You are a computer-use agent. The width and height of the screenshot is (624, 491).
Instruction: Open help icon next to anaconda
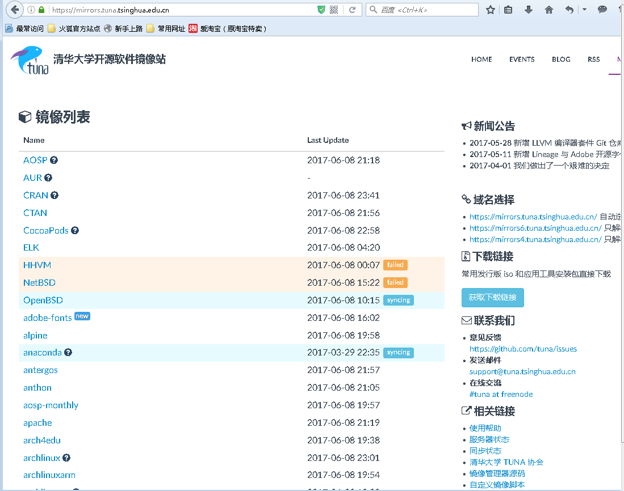click(x=68, y=352)
